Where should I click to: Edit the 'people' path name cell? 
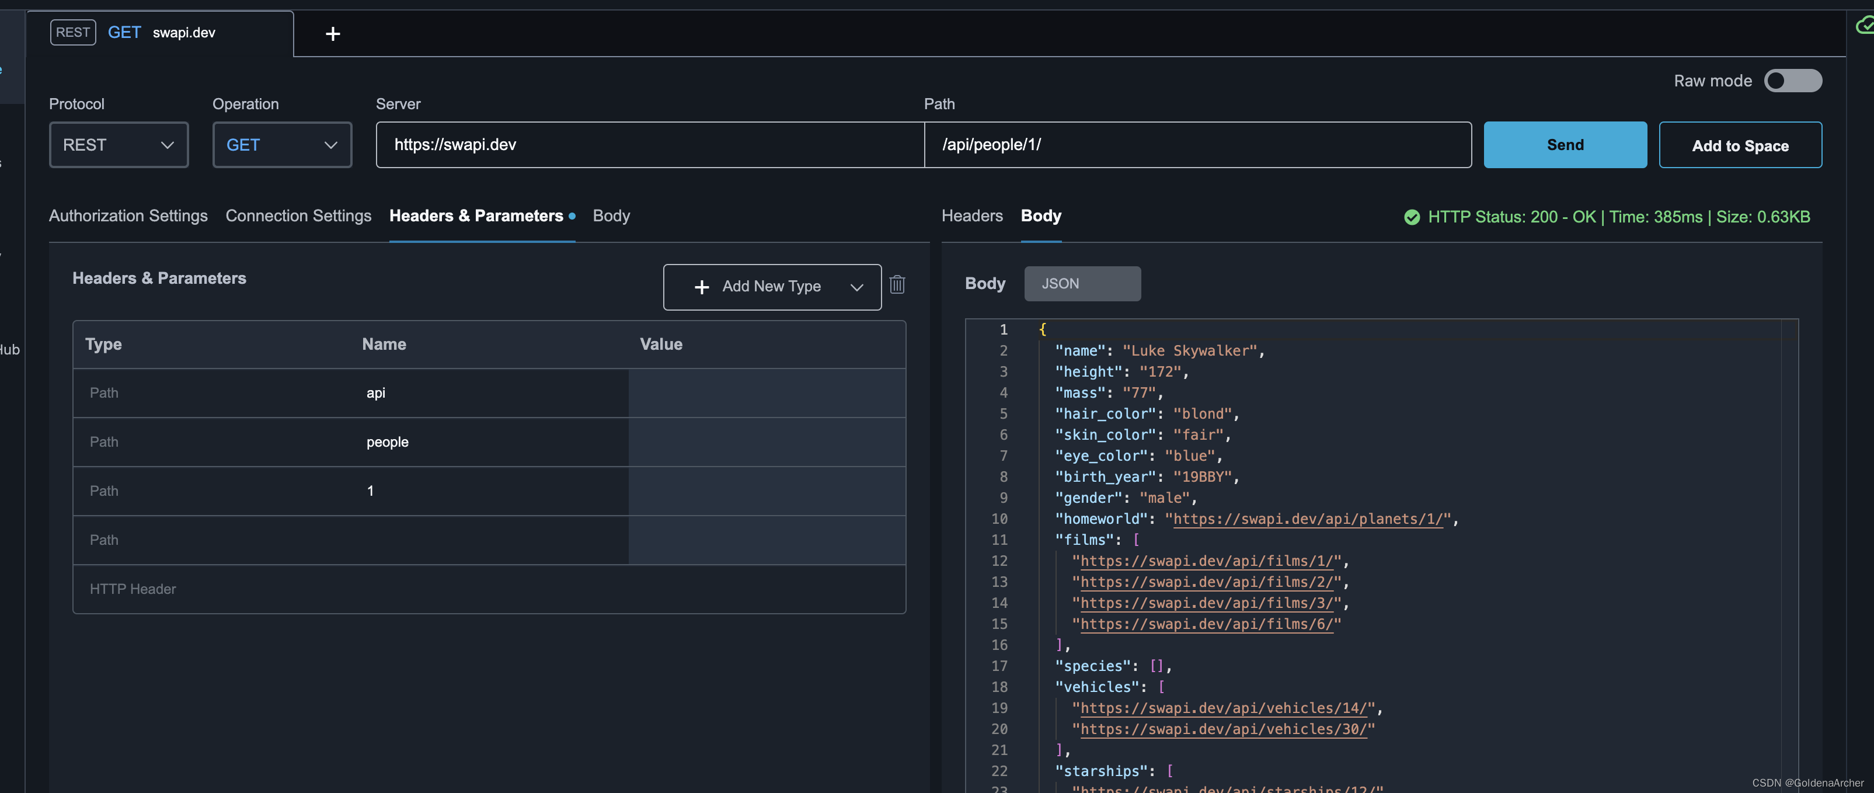pyautogui.click(x=490, y=442)
